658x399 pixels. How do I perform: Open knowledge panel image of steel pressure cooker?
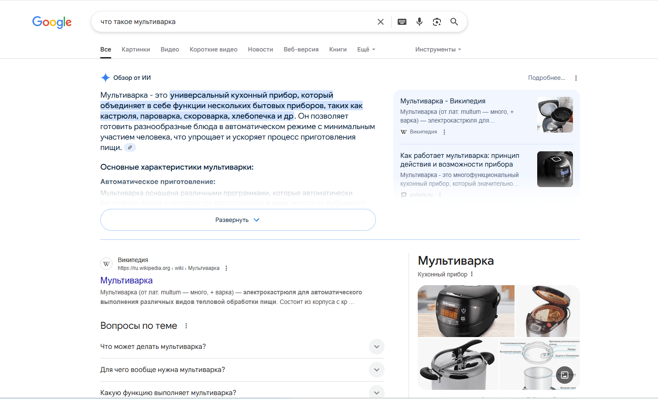coord(458,364)
